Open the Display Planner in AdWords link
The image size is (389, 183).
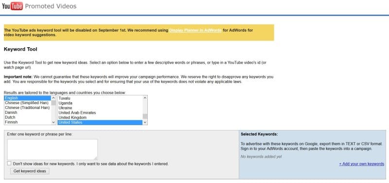coord(195,30)
